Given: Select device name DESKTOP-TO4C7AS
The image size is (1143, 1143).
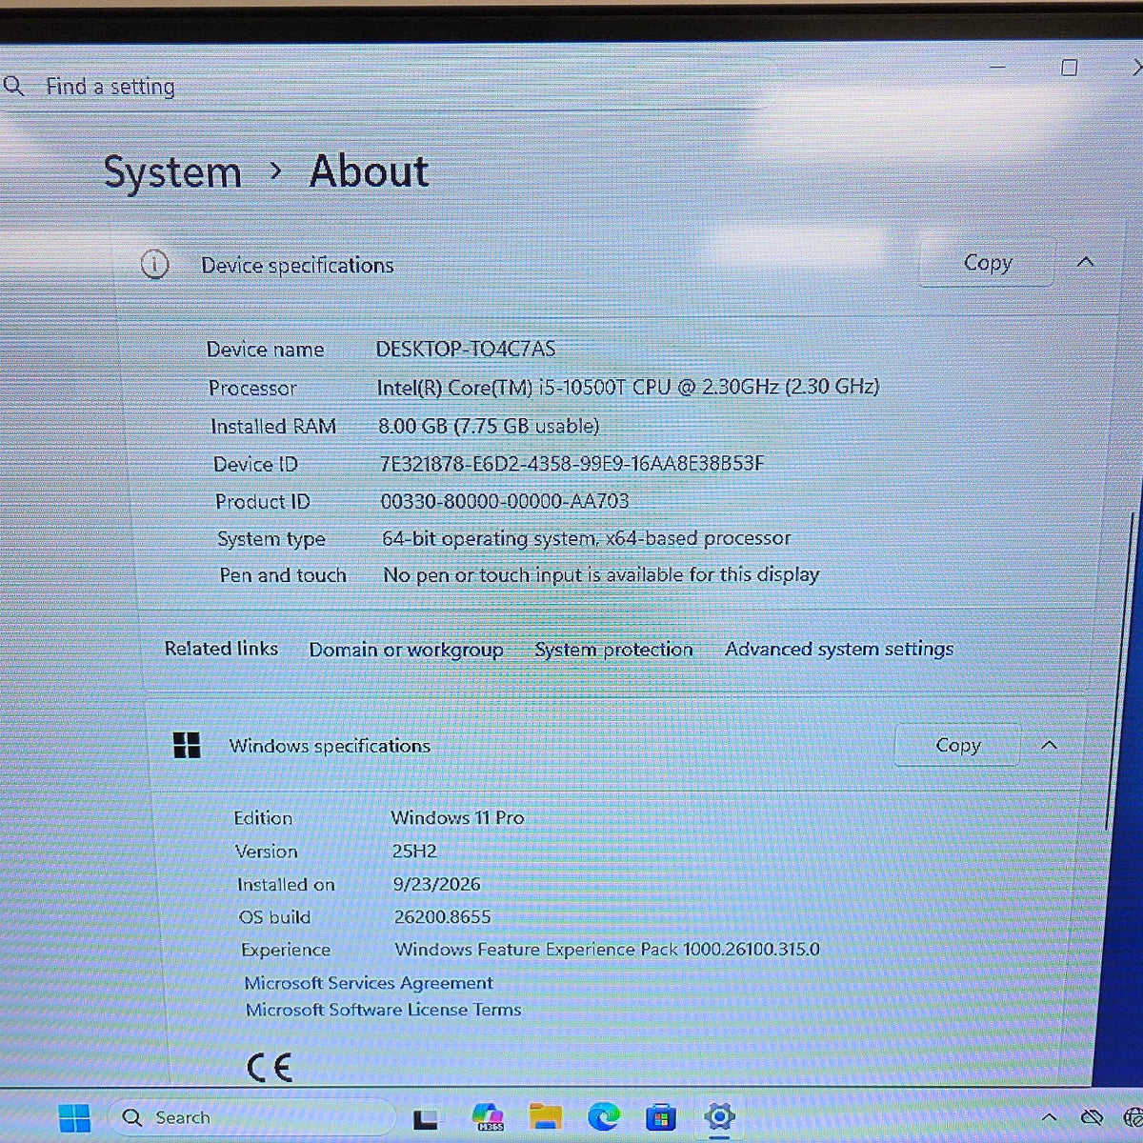Looking at the screenshot, I should click(466, 349).
